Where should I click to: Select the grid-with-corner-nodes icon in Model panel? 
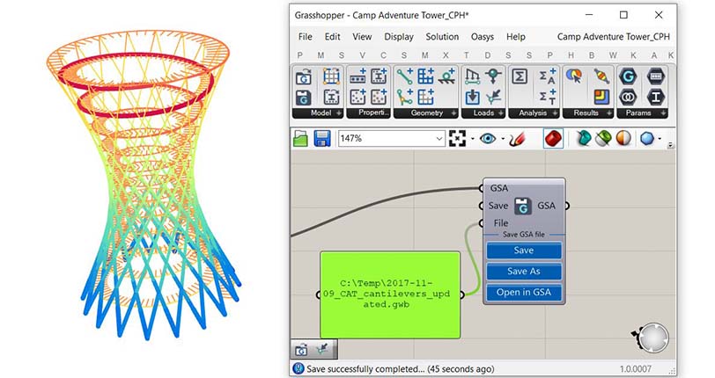click(331, 77)
